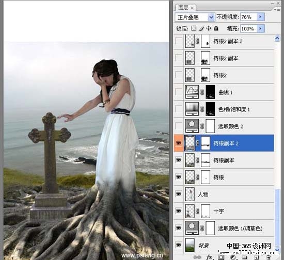Click the mask link chain on 树根 layer
Viewport: 284px width, 260px height.
pyautogui.click(x=197, y=177)
